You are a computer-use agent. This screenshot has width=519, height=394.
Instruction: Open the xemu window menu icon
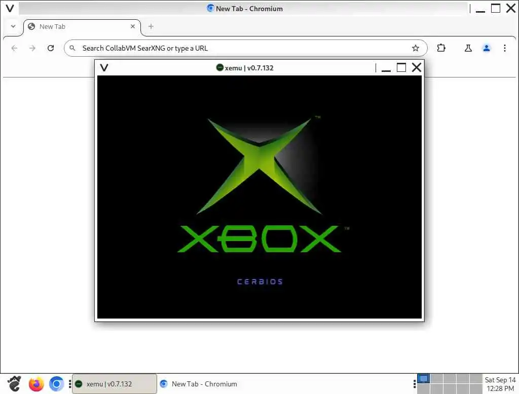(x=104, y=68)
